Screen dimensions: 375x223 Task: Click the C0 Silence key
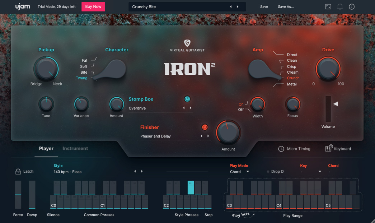53,202
